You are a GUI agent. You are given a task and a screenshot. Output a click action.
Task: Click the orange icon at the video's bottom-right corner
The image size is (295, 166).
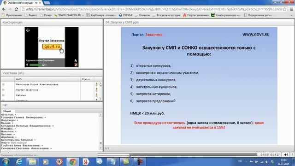point(76,65)
